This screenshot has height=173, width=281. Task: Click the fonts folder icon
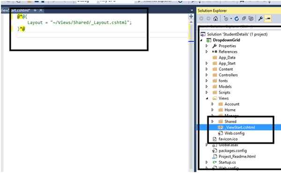pyautogui.click(x=214, y=81)
